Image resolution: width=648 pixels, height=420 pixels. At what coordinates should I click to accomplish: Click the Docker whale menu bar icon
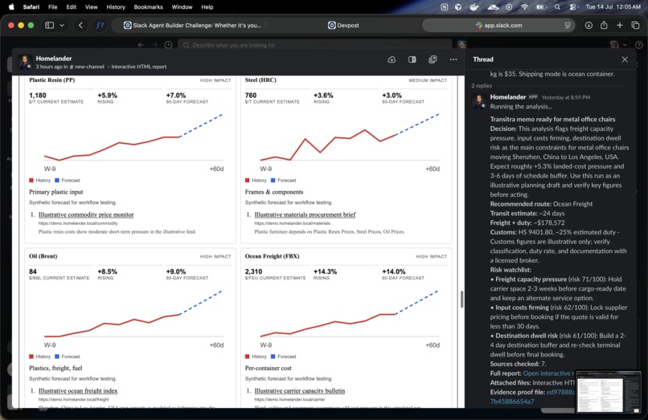[x=474, y=7]
